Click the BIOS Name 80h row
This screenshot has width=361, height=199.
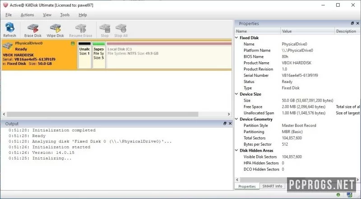[297, 56]
